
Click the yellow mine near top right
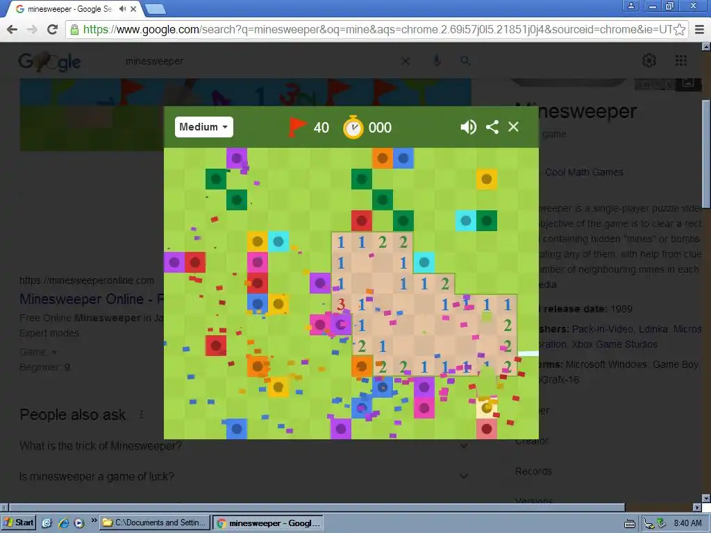point(487,179)
